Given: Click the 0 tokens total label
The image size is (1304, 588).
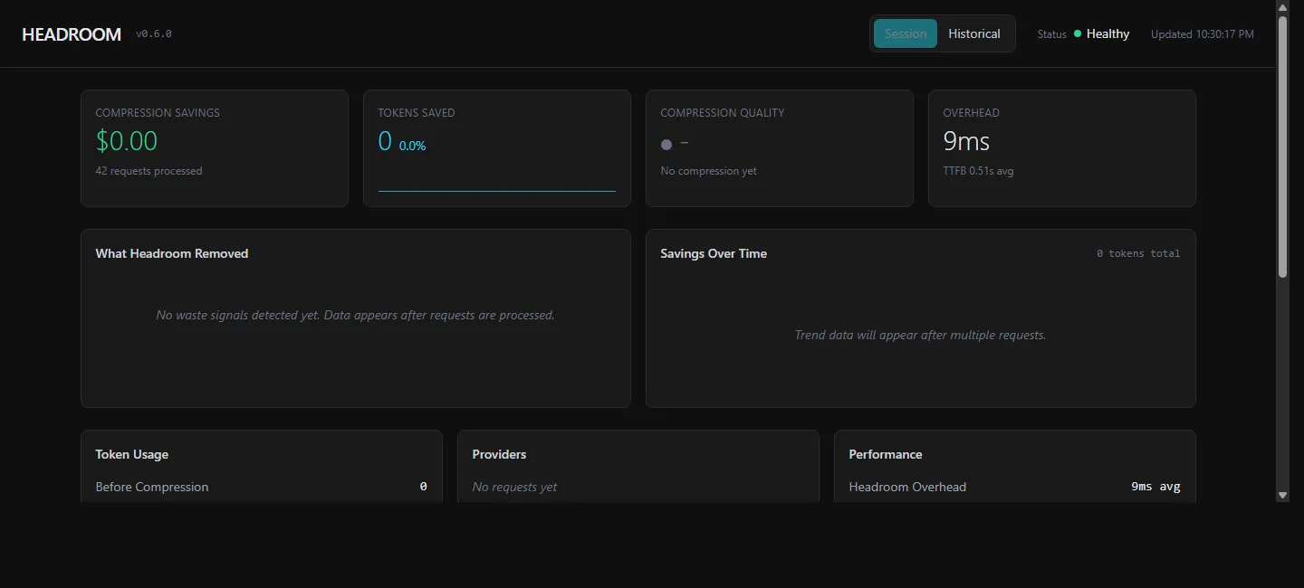Looking at the screenshot, I should [1138, 253].
